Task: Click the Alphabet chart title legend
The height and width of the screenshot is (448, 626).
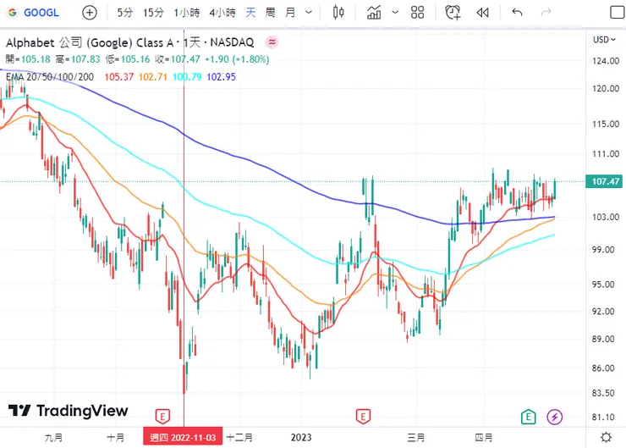Action: [x=129, y=42]
